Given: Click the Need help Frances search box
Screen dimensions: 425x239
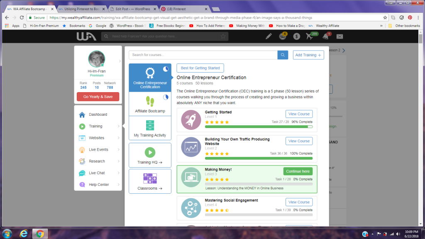Looking at the screenshot, I should point(165,37).
